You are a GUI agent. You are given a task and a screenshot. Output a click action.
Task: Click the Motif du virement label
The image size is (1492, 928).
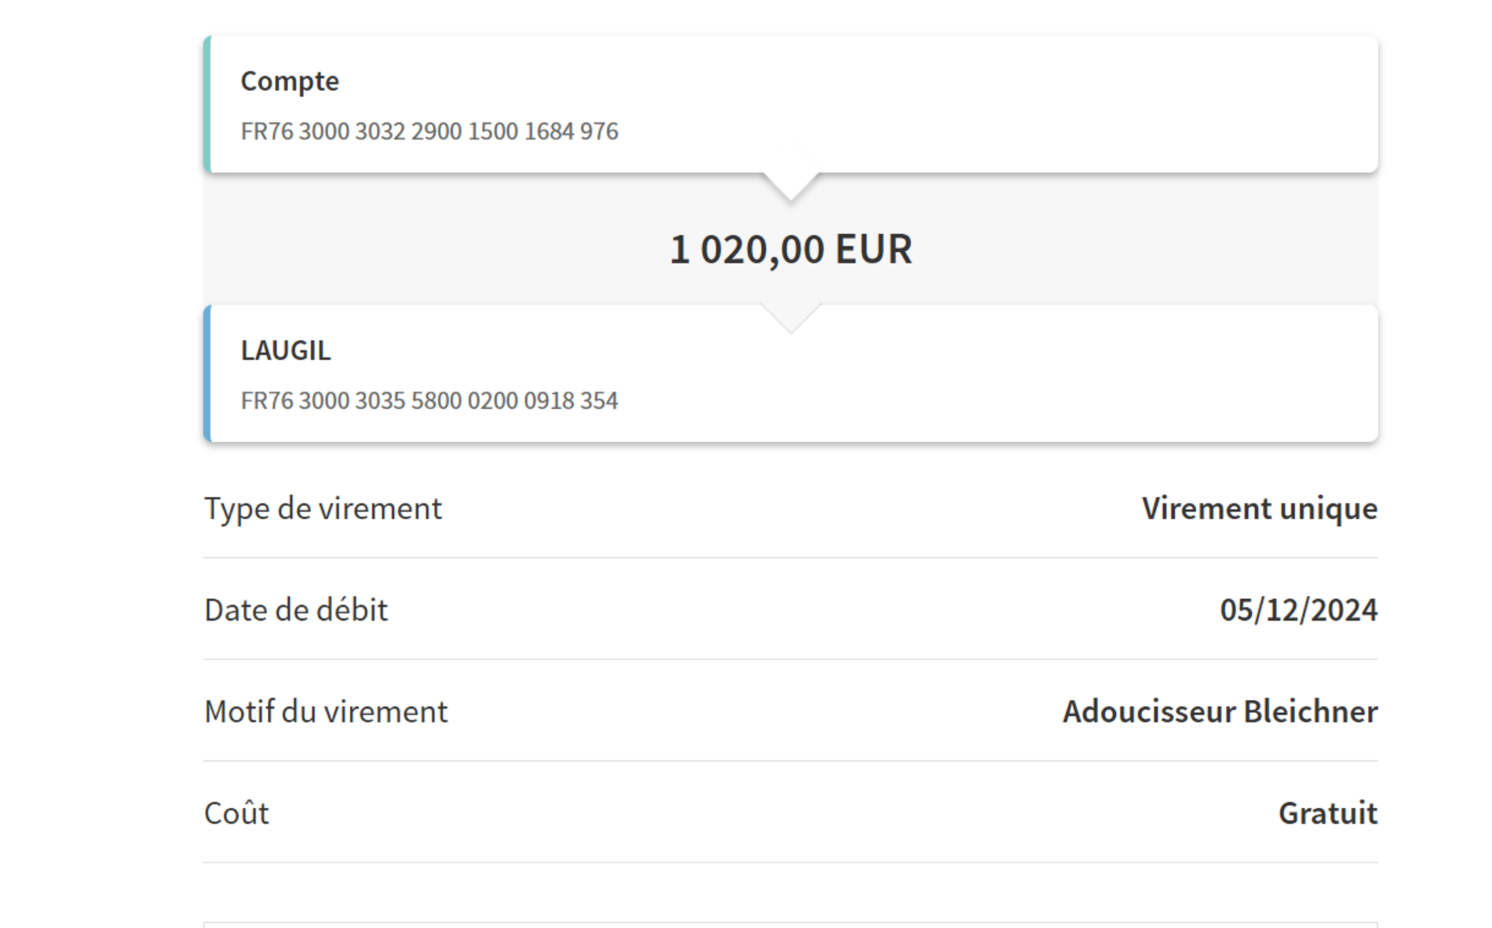click(x=325, y=712)
